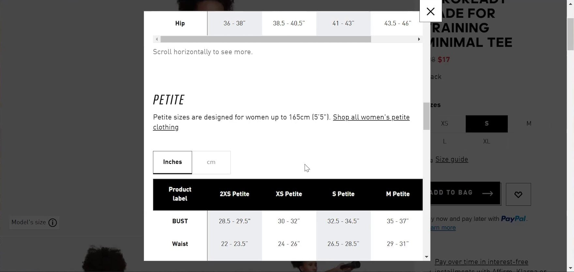This screenshot has height=272, width=574.
Task: Choose size L
Action: 444,141
